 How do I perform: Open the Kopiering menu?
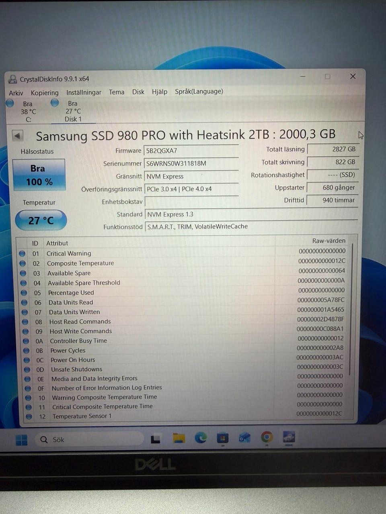45,93
